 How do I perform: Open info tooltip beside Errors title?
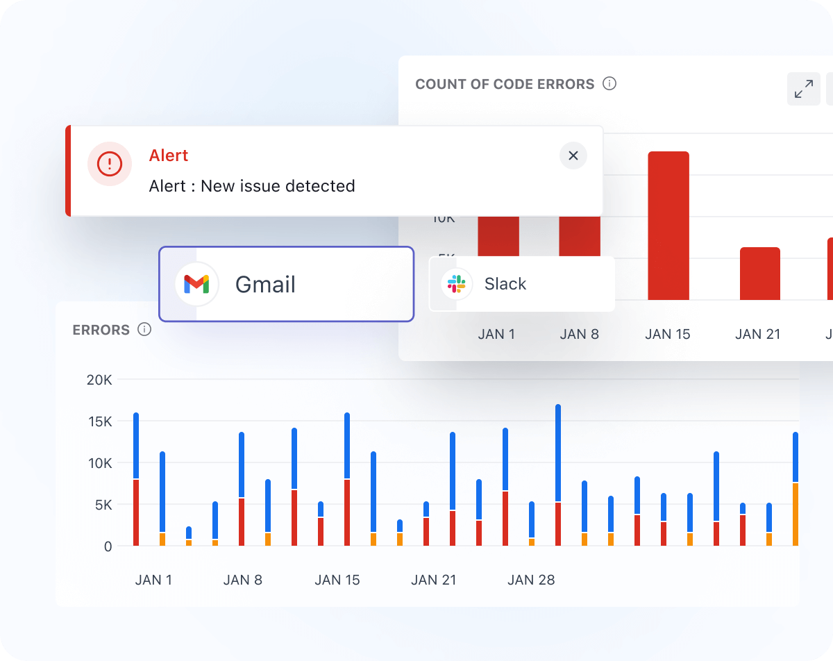pyautogui.click(x=144, y=330)
